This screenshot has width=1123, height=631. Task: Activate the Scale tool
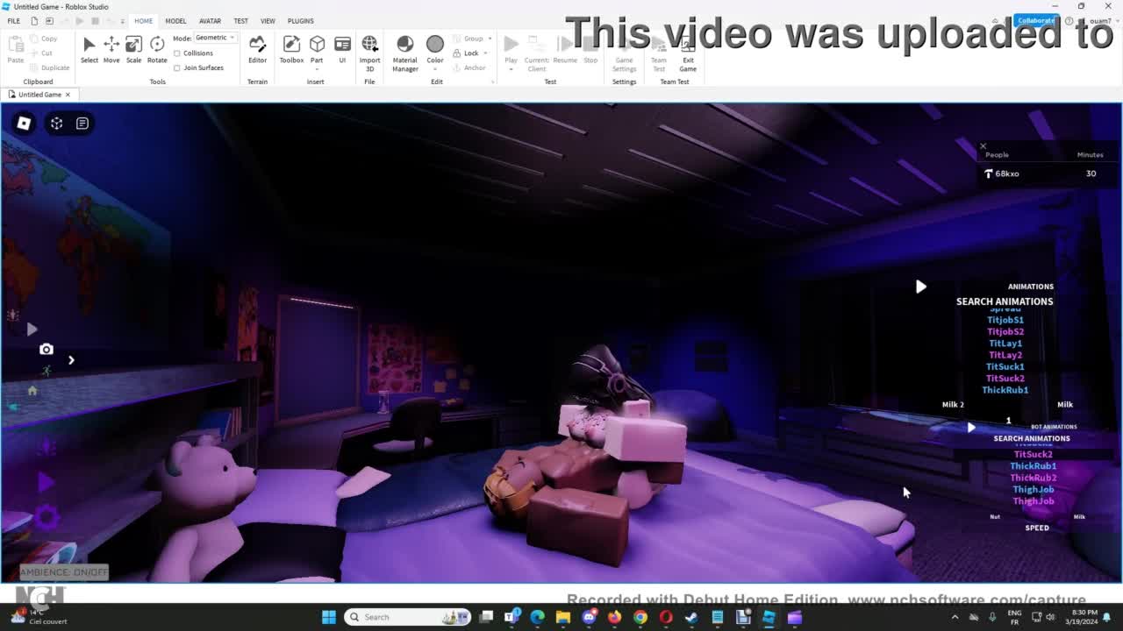[x=133, y=49]
